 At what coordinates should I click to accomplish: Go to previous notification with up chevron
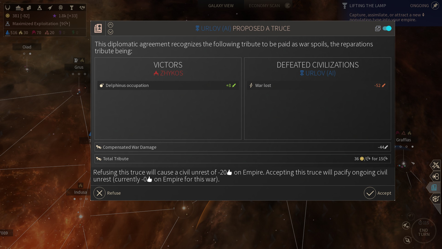pos(110,25)
